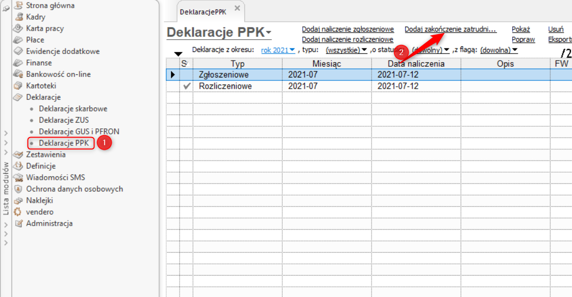Screen dimensions: 572x297
Task: Click Dodaj naliczenie zgłoszeniowe link
Action: pos(347,29)
